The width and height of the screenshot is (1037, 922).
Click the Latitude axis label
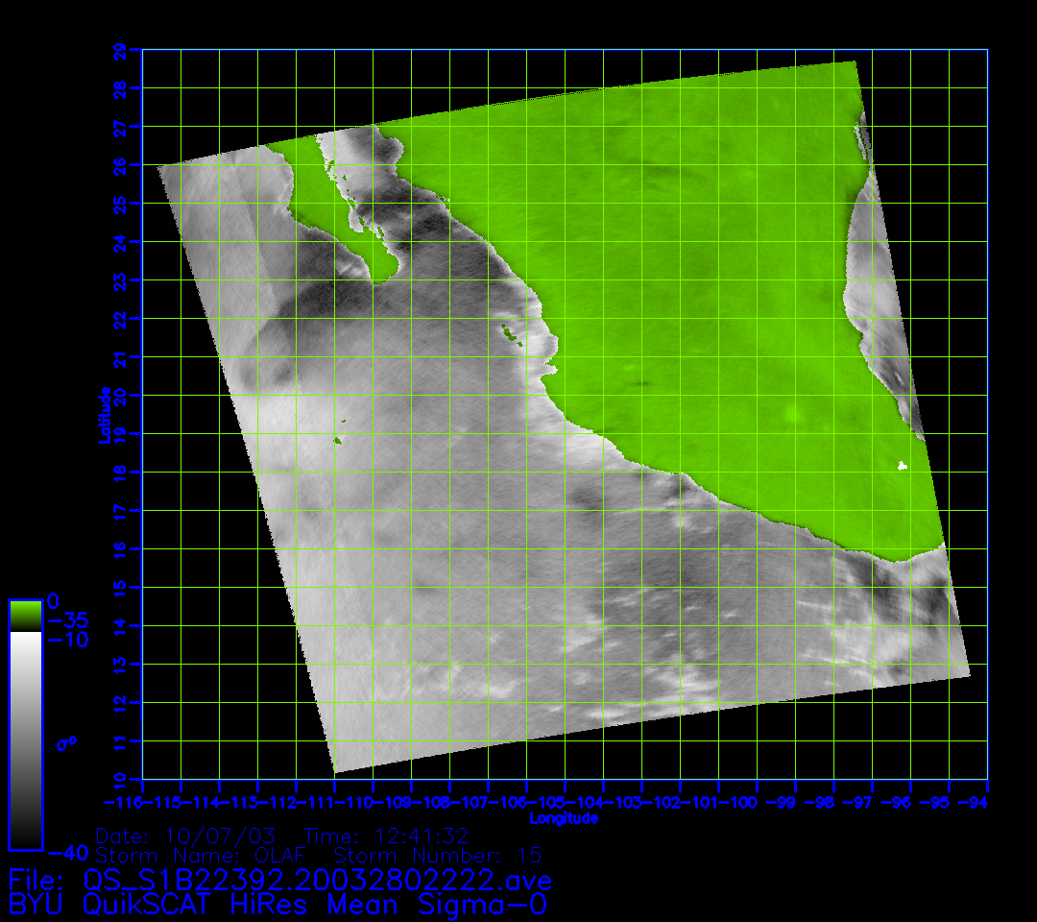[x=104, y=415]
